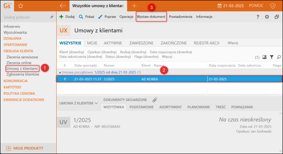Screen dimensions: 283x154
Task: Open favorites via the star icon
Action: point(21,6)
